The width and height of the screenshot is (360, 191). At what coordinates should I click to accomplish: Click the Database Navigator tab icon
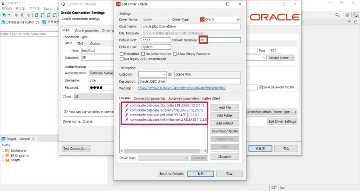[3, 22]
